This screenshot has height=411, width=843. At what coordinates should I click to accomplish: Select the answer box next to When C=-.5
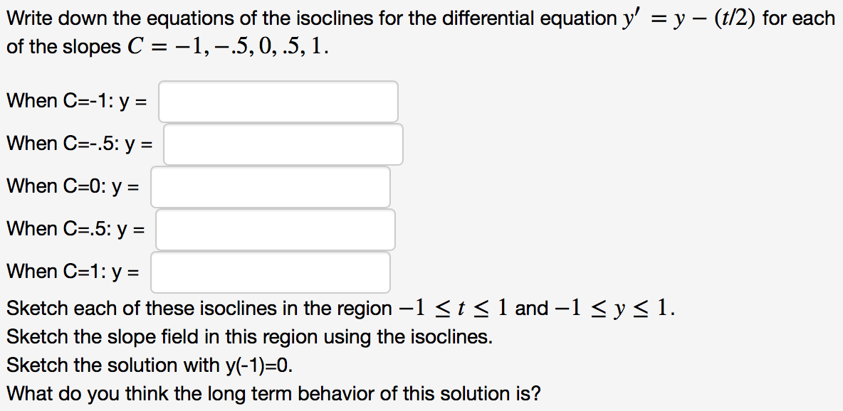click(x=283, y=144)
